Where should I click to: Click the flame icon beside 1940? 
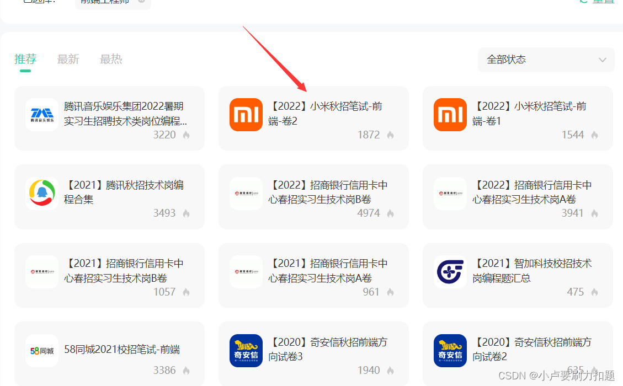[x=391, y=371]
